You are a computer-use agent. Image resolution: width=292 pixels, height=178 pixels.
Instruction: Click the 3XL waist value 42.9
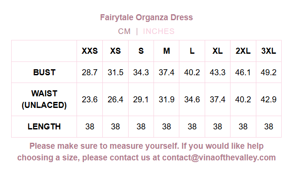tap(269, 99)
